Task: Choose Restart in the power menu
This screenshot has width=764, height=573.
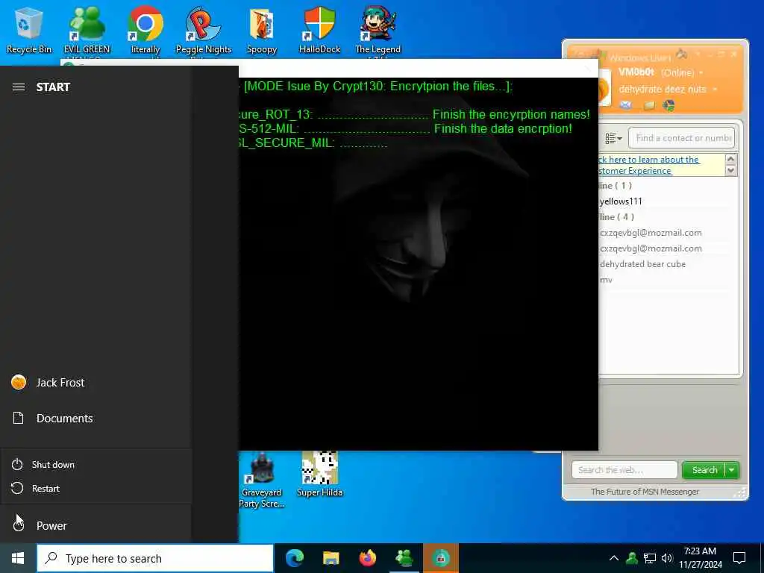Action: point(95,488)
